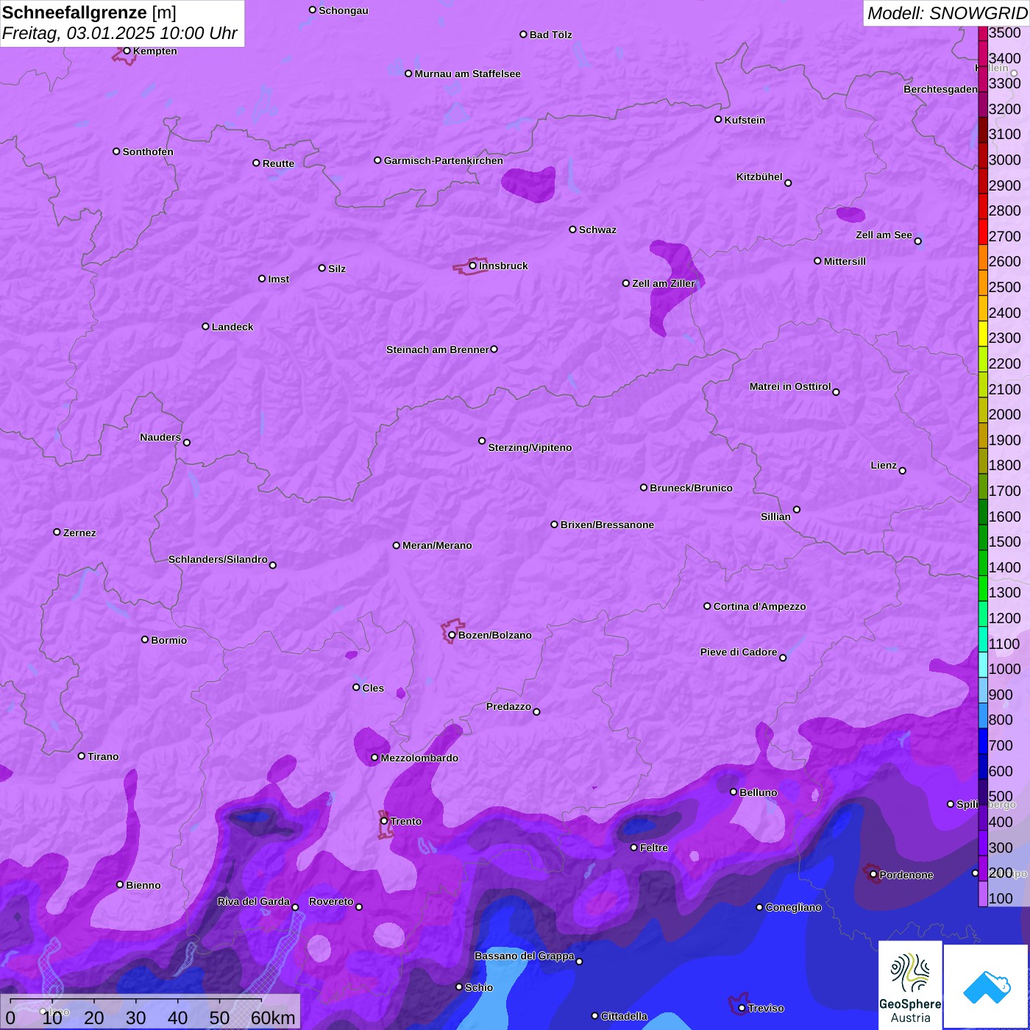Click the Reutte label
This screenshot has height=1030, width=1030.
[x=279, y=163]
